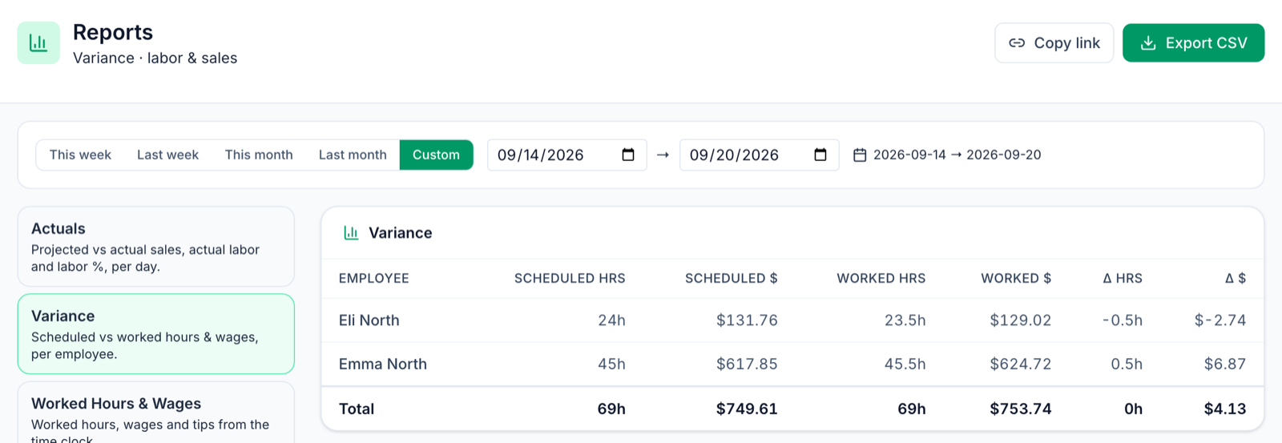1282x443 pixels.
Task: Click the WORKED $ column header
Action: click(x=1016, y=279)
